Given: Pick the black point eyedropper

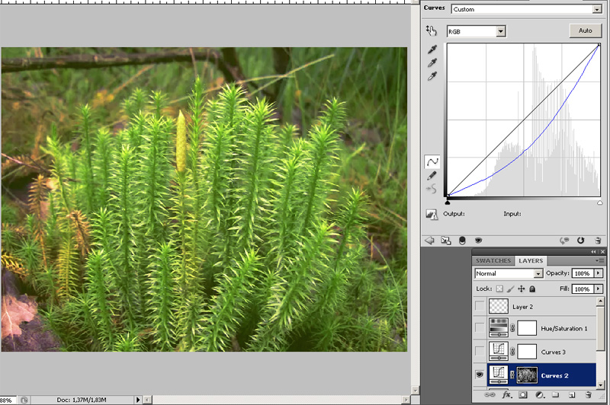Looking at the screenshot, I should click(432, 50).
